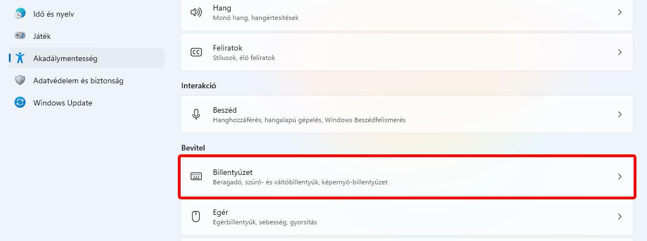Viewport: 647px width, 241px height.
Task: Expand the Feliratok row chevron arrow
Action: [x=620, y=52]
